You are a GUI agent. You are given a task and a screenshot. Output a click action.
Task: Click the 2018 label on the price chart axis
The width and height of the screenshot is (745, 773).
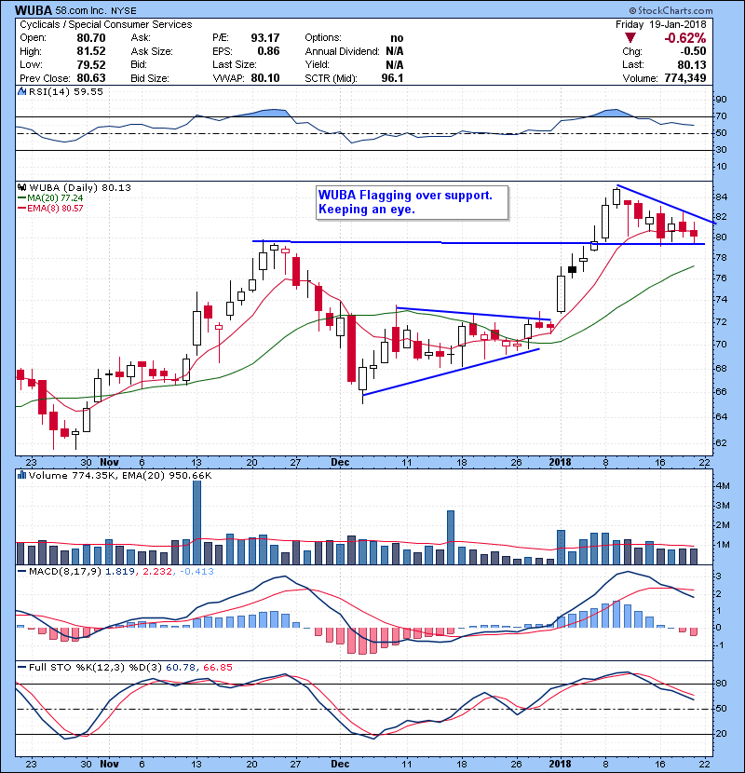coord(560,463)
